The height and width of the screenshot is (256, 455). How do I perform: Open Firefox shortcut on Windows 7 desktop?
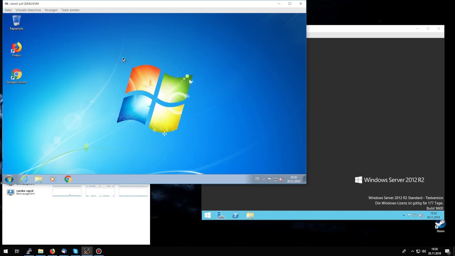(x=16, y=49)
